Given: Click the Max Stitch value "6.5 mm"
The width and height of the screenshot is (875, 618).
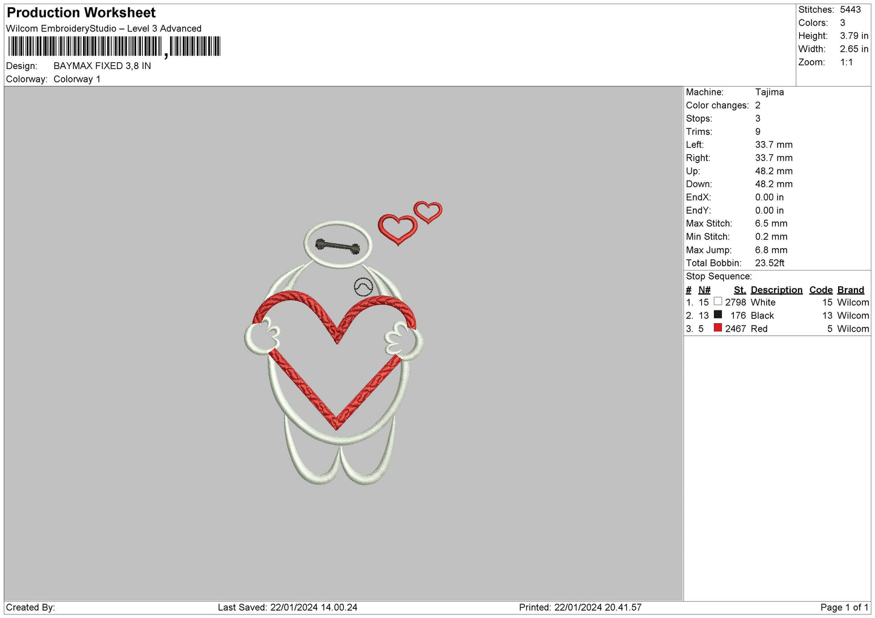Looking at the screenshot, I should pyautogui.click(x=771, y=224).
